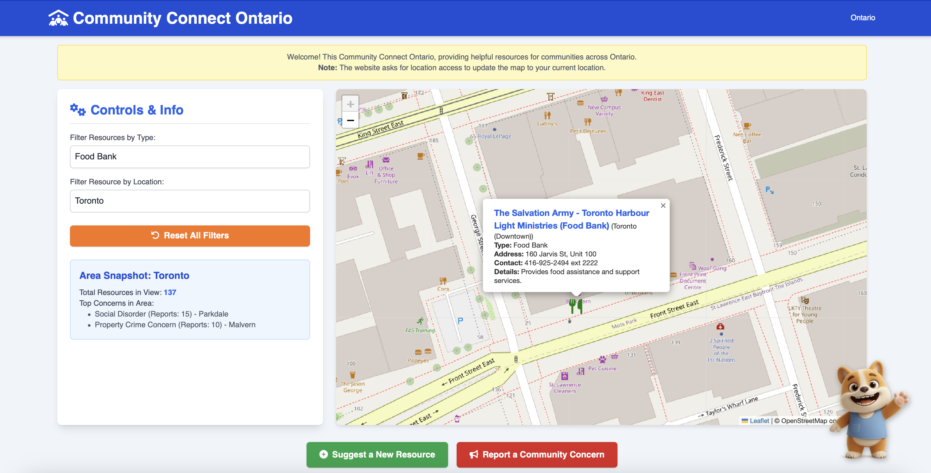Viewport: 931px width, 473px height.
Task: Click the Popeyes burger icon on map
Action: [418, 352]
